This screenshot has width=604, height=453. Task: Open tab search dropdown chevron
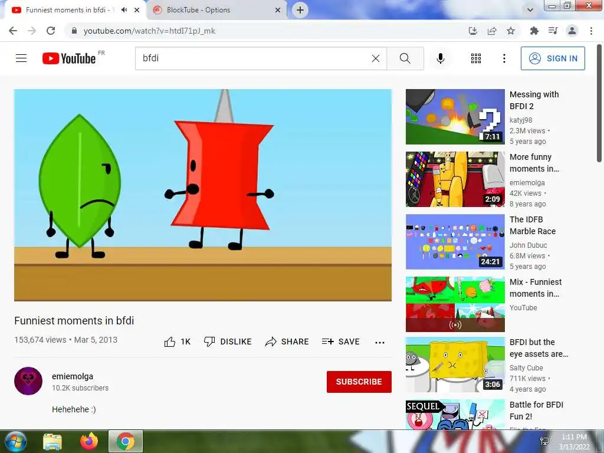(530, 10)
